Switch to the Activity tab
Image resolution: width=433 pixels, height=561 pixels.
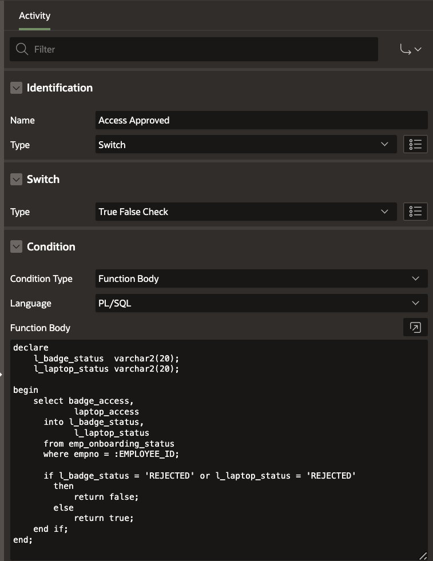34,16
